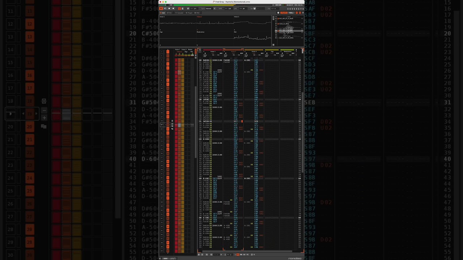Adjust the master volume slider at top left
The height and width of the screenshot is (260, 463).
[x=163, y=5]
